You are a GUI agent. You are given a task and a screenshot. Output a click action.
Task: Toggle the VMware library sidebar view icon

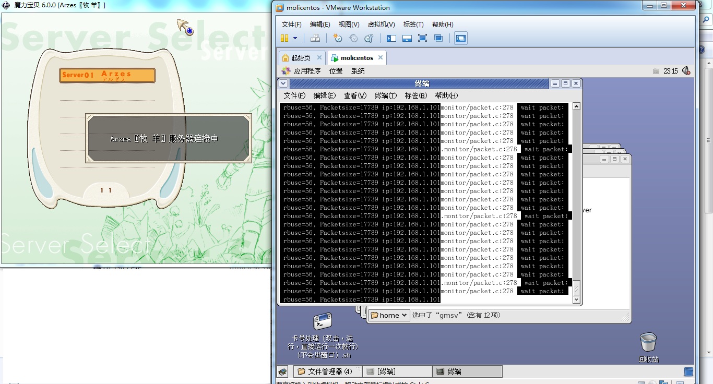pyautogui.click(x=391, y=38)
